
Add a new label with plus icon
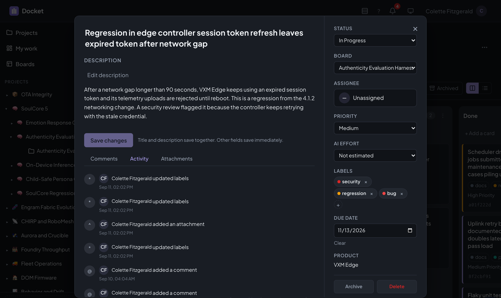pos(338,205)
